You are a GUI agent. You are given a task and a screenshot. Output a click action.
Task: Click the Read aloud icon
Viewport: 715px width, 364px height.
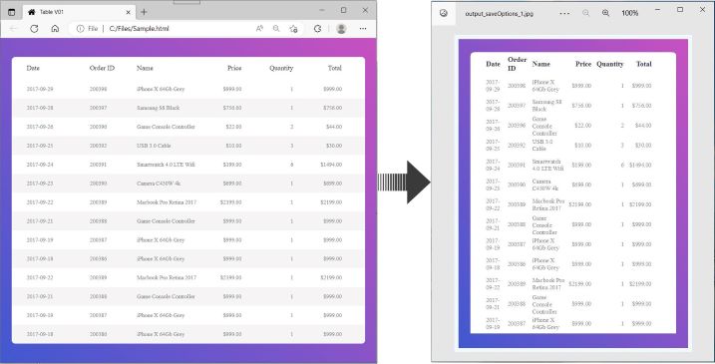pyautogui.click(x=259, y=29)
